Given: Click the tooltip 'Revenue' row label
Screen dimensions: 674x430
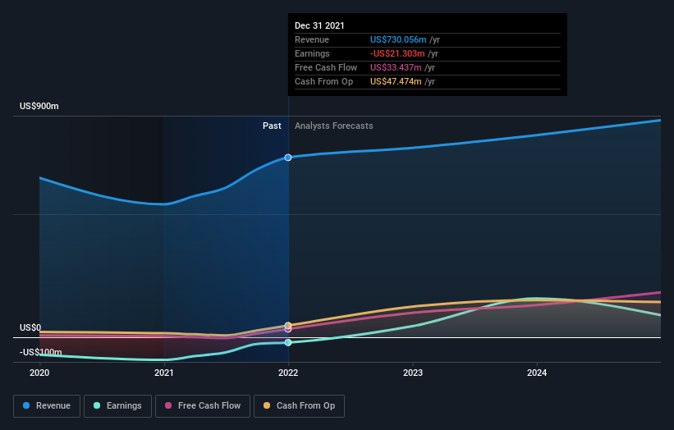Looking at the screenshot, I should coord(312,39).
